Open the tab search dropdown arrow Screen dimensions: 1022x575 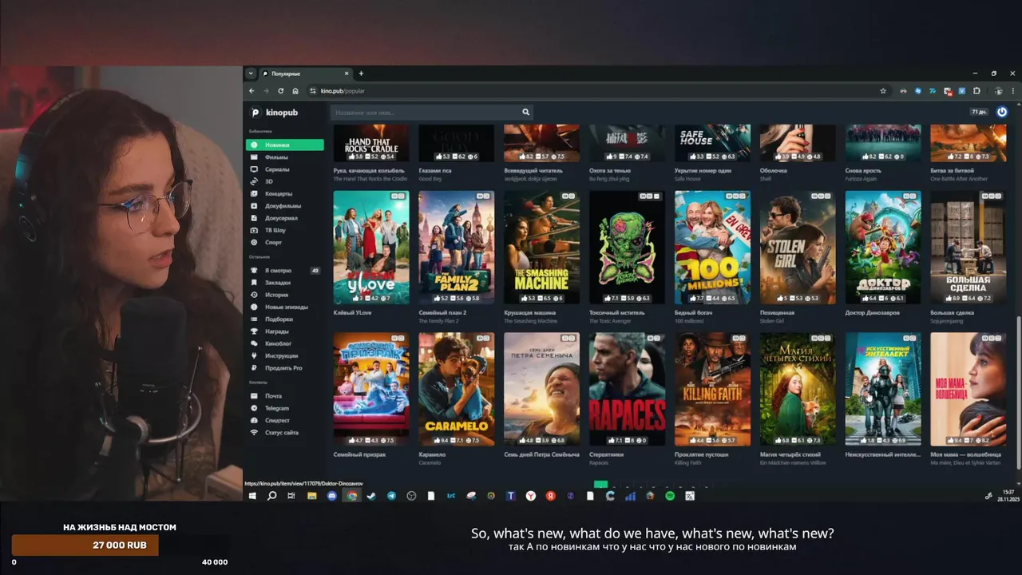point(251,73)
